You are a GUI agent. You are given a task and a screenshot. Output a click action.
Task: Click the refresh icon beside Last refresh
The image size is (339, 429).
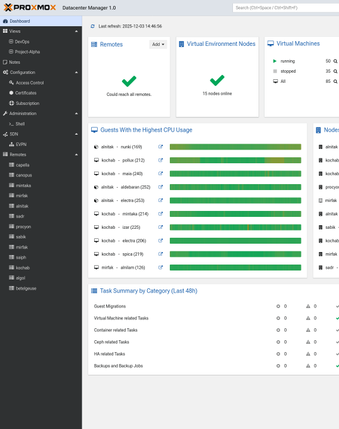pyautogui.click(x=92, y=26)
